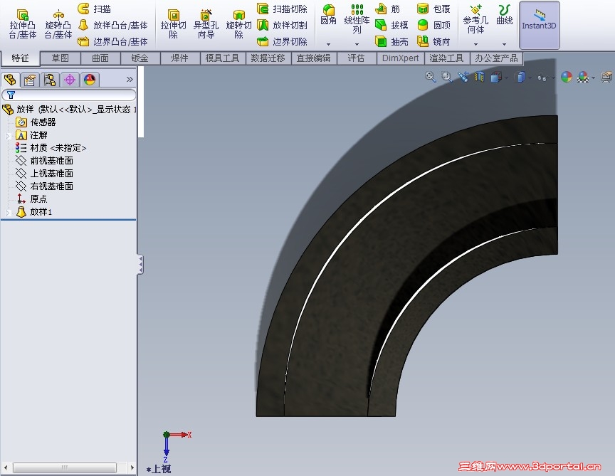Expand the Linear Pattern dropdown arrow
615x476 pixels.
[x=357, y=44]
